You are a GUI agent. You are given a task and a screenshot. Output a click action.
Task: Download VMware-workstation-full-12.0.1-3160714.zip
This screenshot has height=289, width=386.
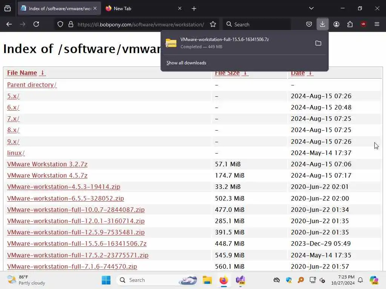76,221
